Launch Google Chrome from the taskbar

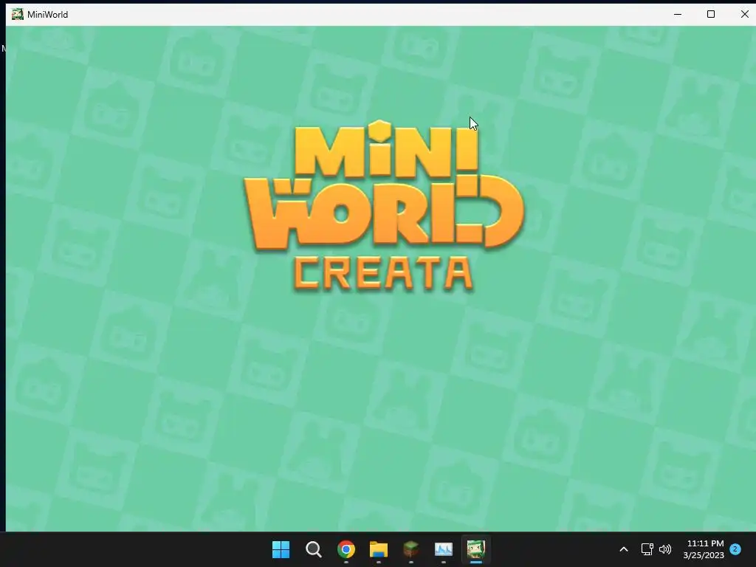coord(346,549)
